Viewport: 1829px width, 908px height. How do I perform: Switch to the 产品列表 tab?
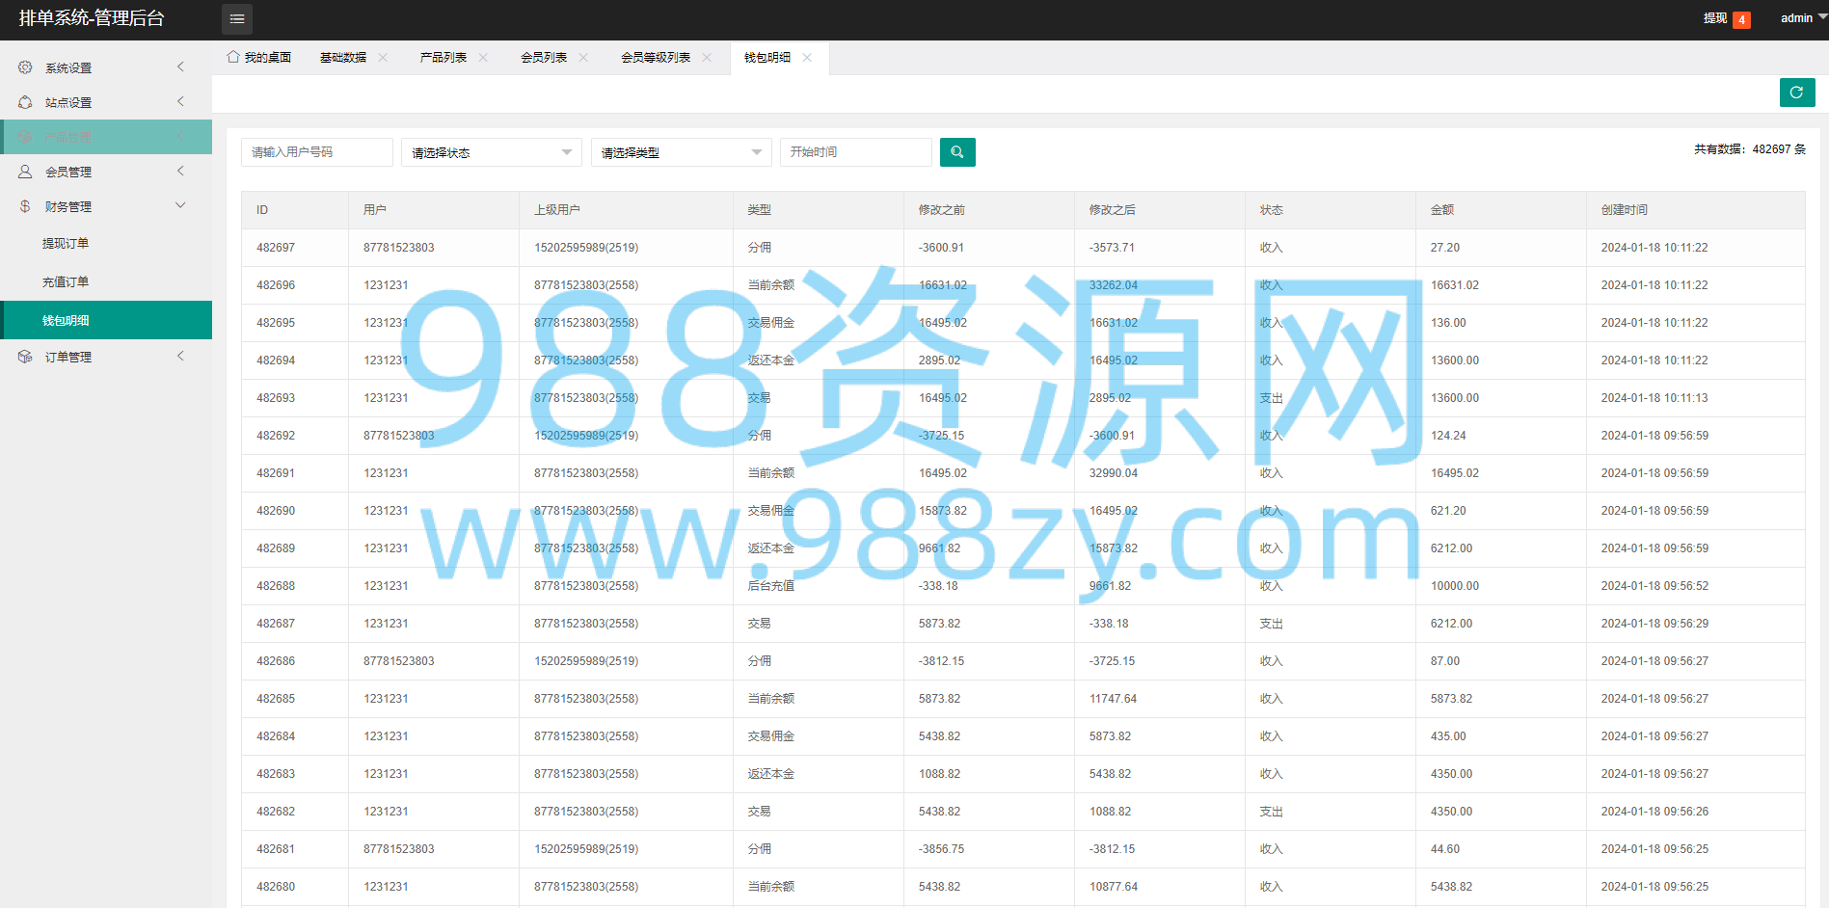coord(444,58)
